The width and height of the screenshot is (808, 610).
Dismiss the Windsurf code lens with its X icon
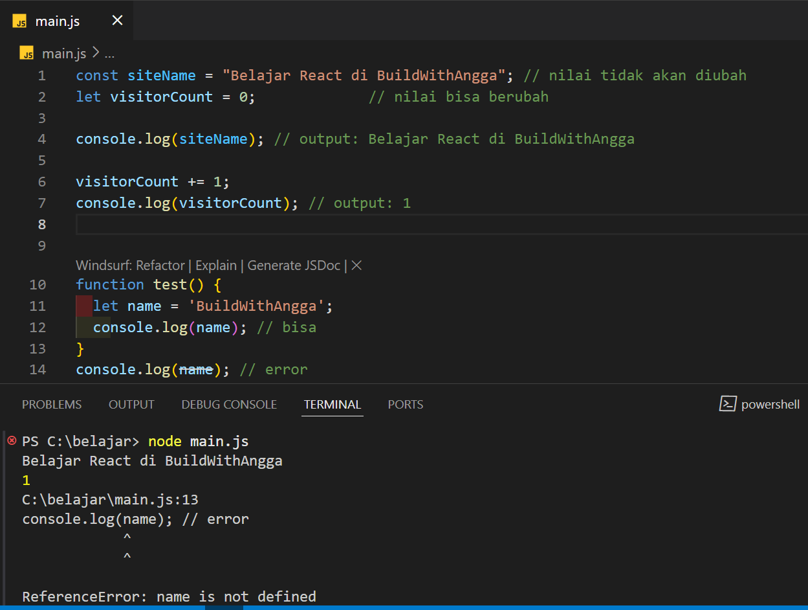coord(356,265)
